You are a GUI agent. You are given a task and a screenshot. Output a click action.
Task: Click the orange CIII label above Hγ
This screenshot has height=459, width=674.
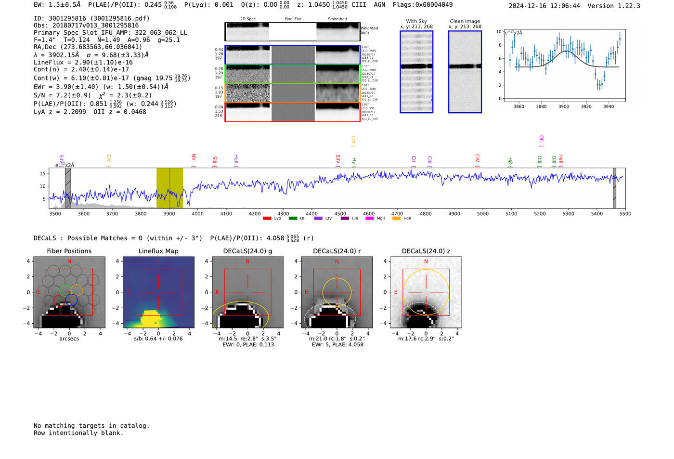tap(353, 141)
